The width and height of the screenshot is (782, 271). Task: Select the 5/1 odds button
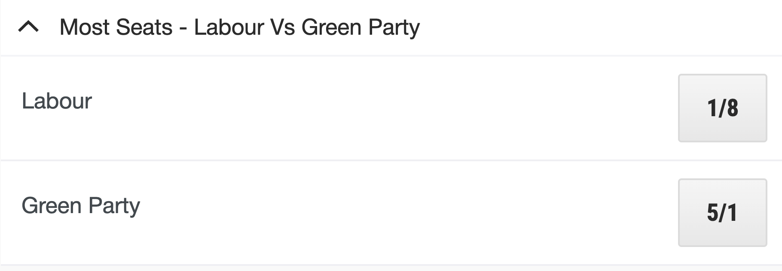(x=722, y=213)
